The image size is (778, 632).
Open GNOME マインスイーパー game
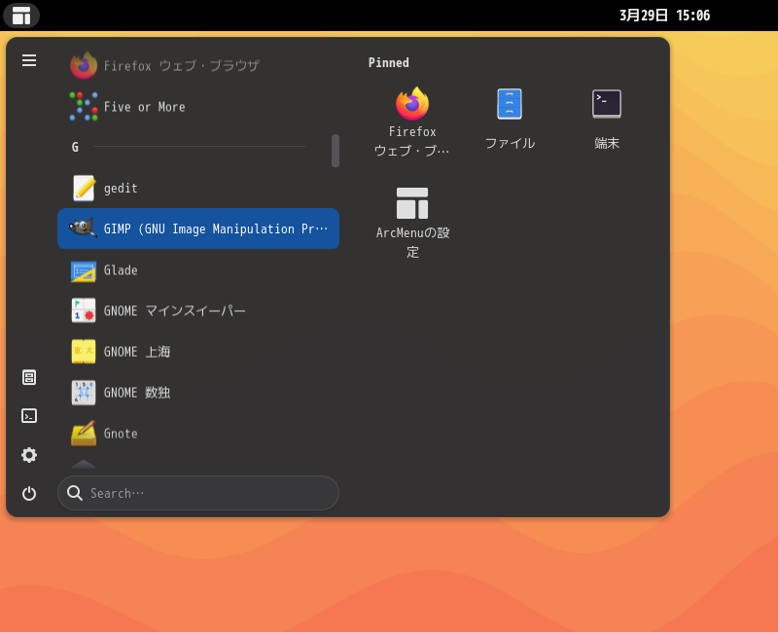point(198,311)
